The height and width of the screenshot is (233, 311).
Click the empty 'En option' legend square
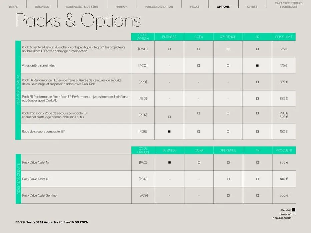(293, 214)
